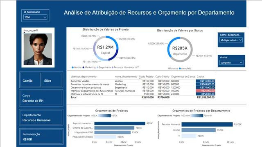The image size is (262, 147).
Task: Select Melhorar engajamento dos funcionarios row
Action: pyautogui.click(x=143, y=91)
